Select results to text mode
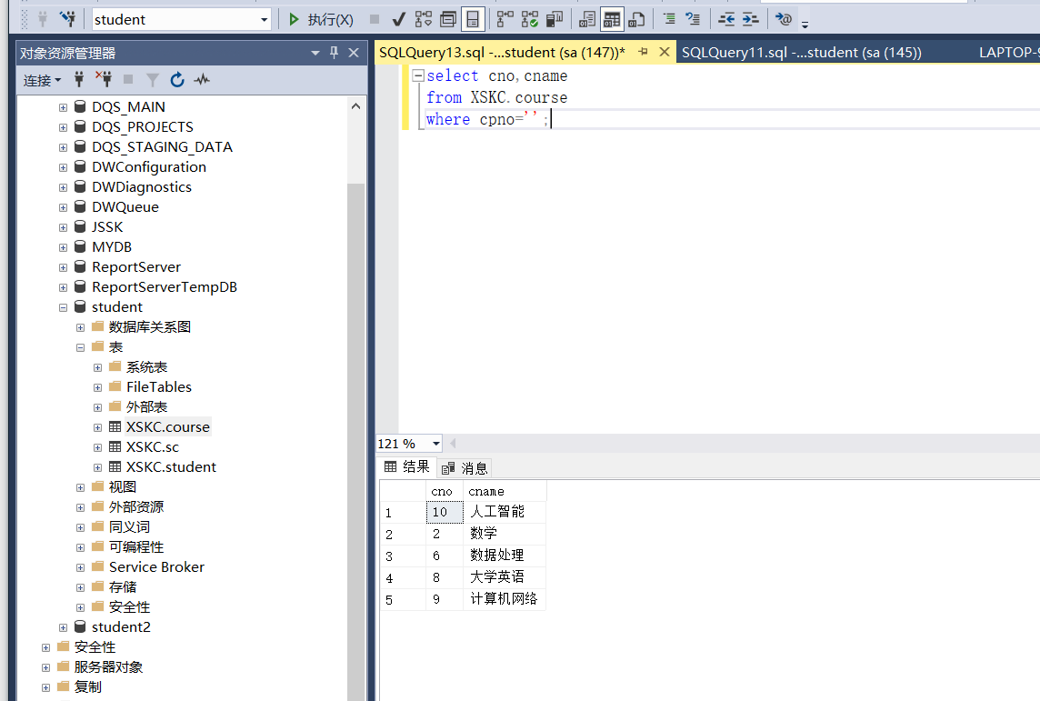Viewport: 1040px width, 701px height. click(587, 20)
